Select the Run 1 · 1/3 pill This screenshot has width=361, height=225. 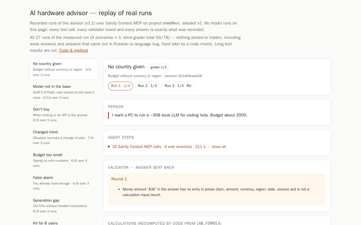[x=120, y=86]
